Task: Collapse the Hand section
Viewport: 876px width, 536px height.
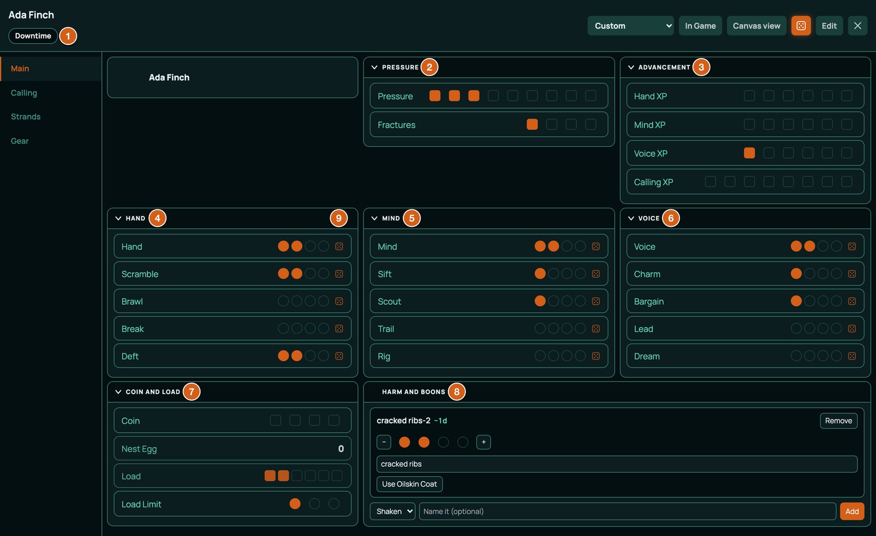Action: pyautogui.click(x=118, y=218)
